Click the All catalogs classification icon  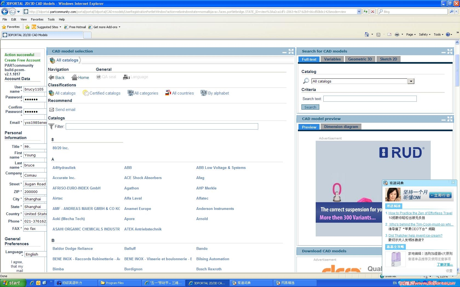51,93
